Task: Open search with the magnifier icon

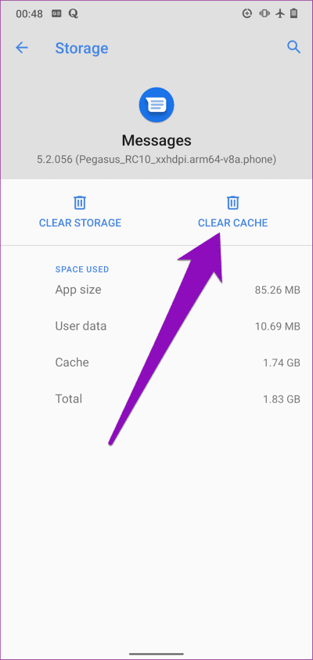Action: coord(293,47)
